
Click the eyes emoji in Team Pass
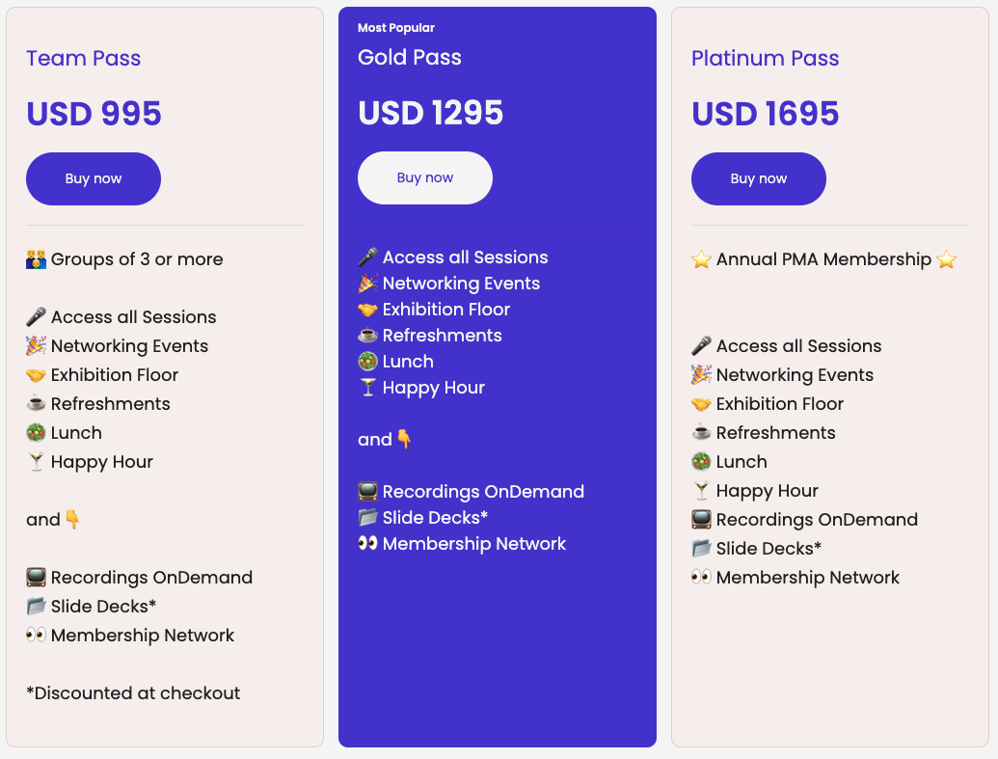[x=37, y=635]
